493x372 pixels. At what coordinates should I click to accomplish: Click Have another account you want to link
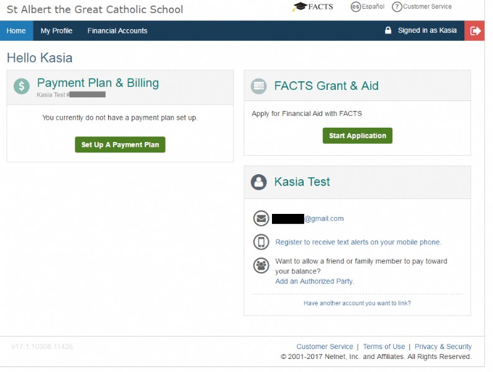[x=357, y=303]
